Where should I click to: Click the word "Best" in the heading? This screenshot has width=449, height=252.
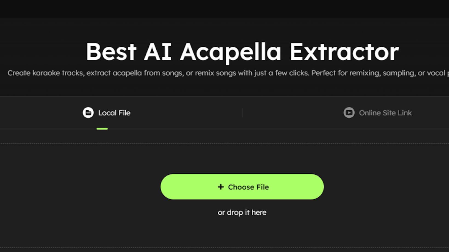tap(111, 52)
